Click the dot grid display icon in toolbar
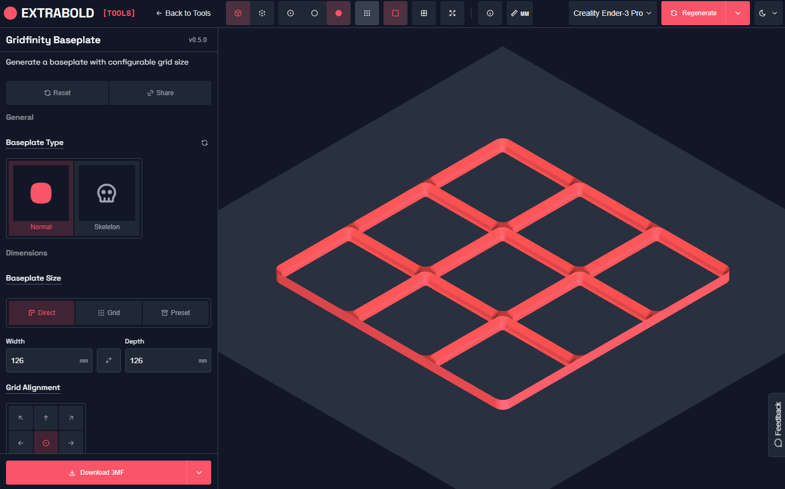Screen dimensions: 785x489 click(367, 13)
